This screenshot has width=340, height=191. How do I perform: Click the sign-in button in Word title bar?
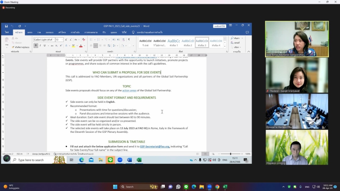[x=219, y=26]
